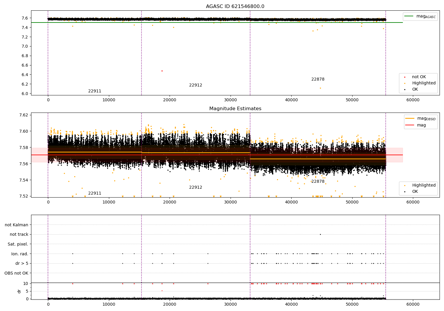Click the 'OBS not OK' axis label
Screen dimensions: 444x311
(16, 273)
